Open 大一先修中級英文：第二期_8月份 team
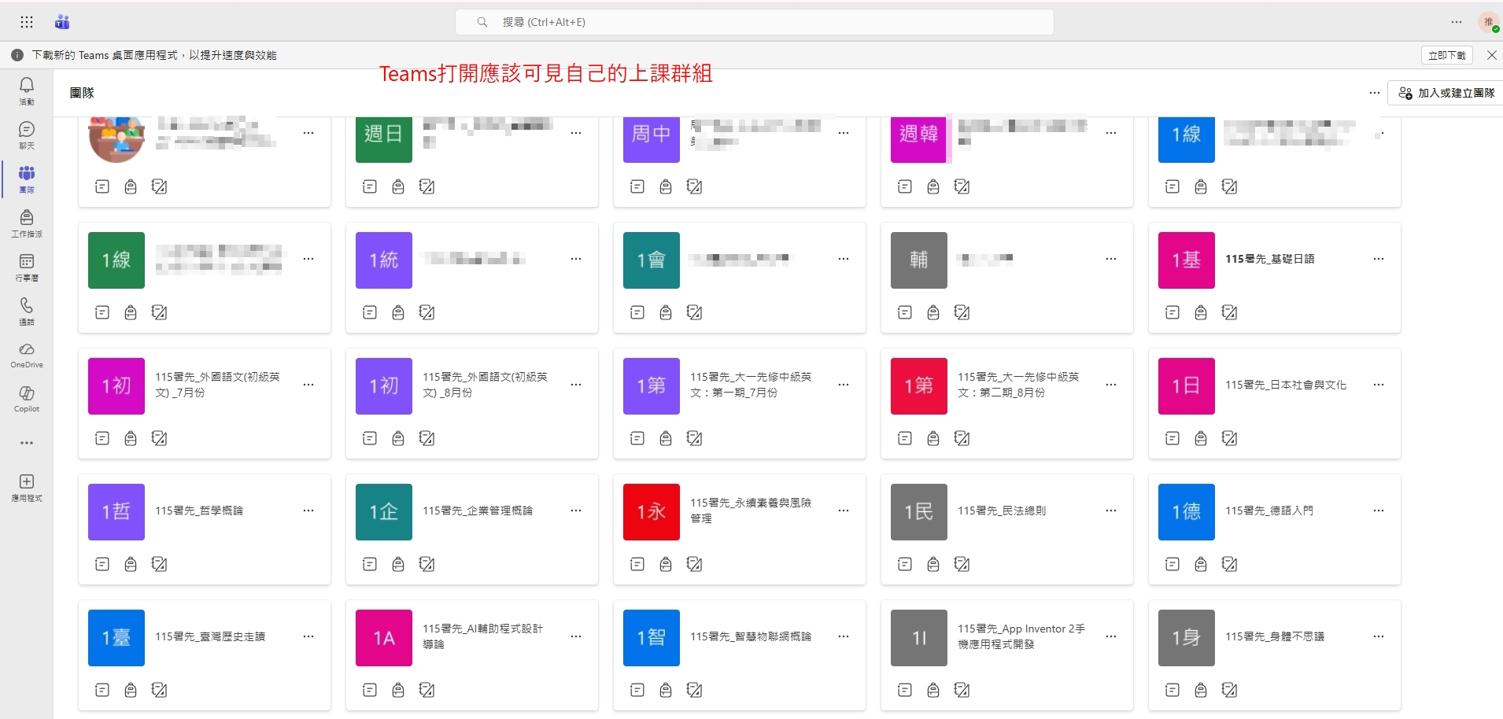The width and height of the screenshot is (1503, 719). coord(1007,404)
